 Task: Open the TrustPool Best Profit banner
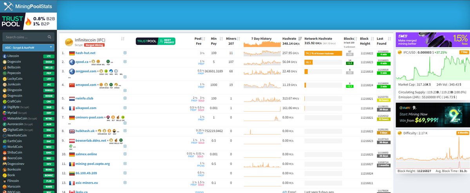tap(155, 41)
